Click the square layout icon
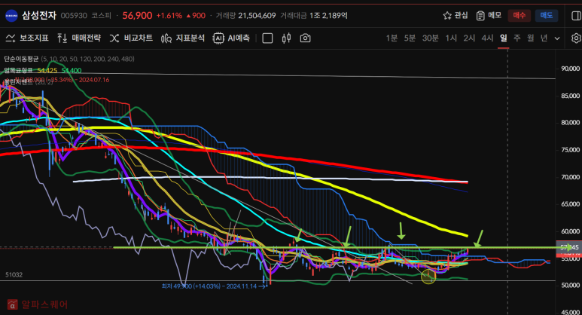The height and width of the screenshot is (315, 582). pyautogui.click(x=267, y=38)
